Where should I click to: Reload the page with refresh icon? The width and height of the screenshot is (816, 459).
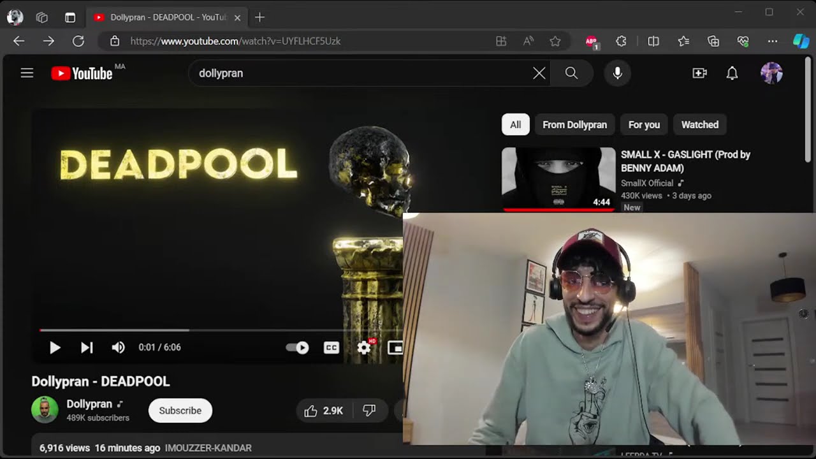[x=78, y=41]
